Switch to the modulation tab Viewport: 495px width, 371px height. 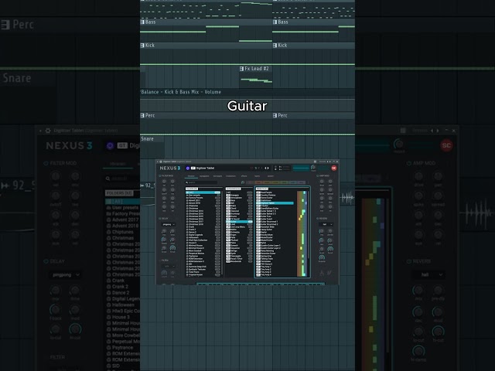tap(230, 176)
